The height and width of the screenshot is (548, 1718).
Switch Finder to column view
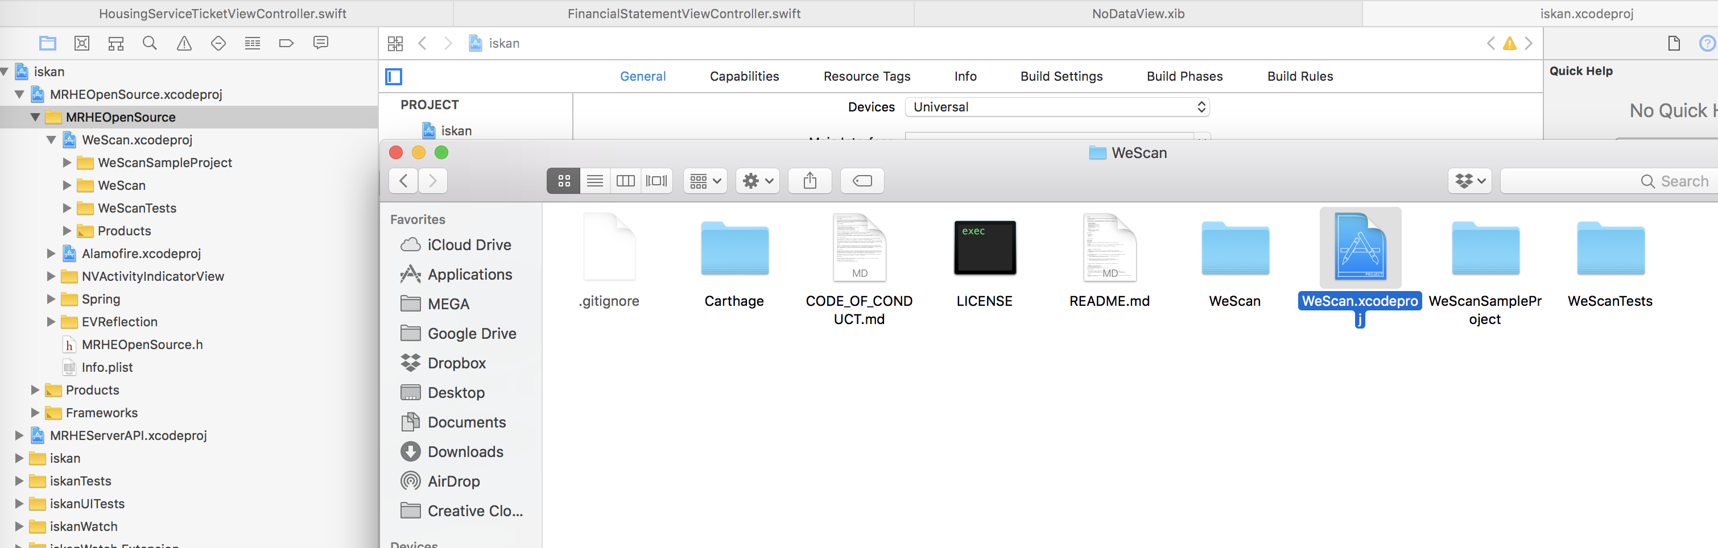pyautogui.click(x=626, y=181)
